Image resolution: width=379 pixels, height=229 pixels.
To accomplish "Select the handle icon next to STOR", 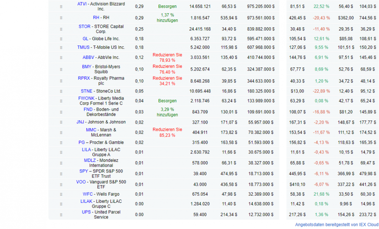I will point(61,29).
